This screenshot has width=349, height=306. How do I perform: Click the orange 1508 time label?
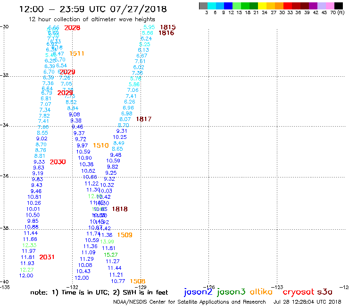pos(138,282)
